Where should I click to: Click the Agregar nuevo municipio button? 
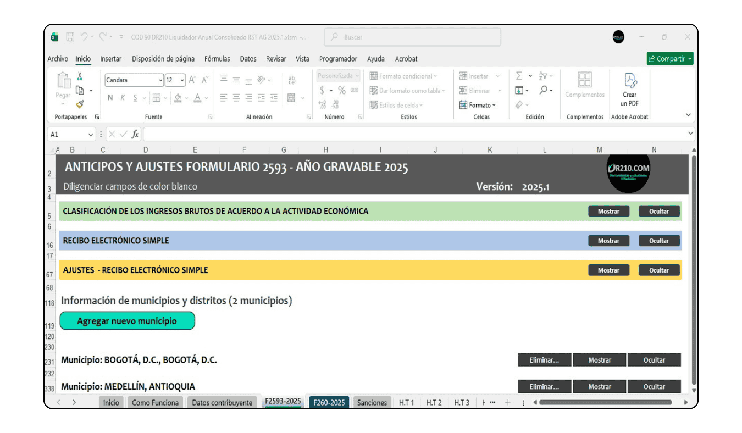click(x=127, y=321)
